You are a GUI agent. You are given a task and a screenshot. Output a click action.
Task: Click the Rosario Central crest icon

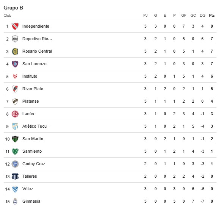click(x=15, y=51)
